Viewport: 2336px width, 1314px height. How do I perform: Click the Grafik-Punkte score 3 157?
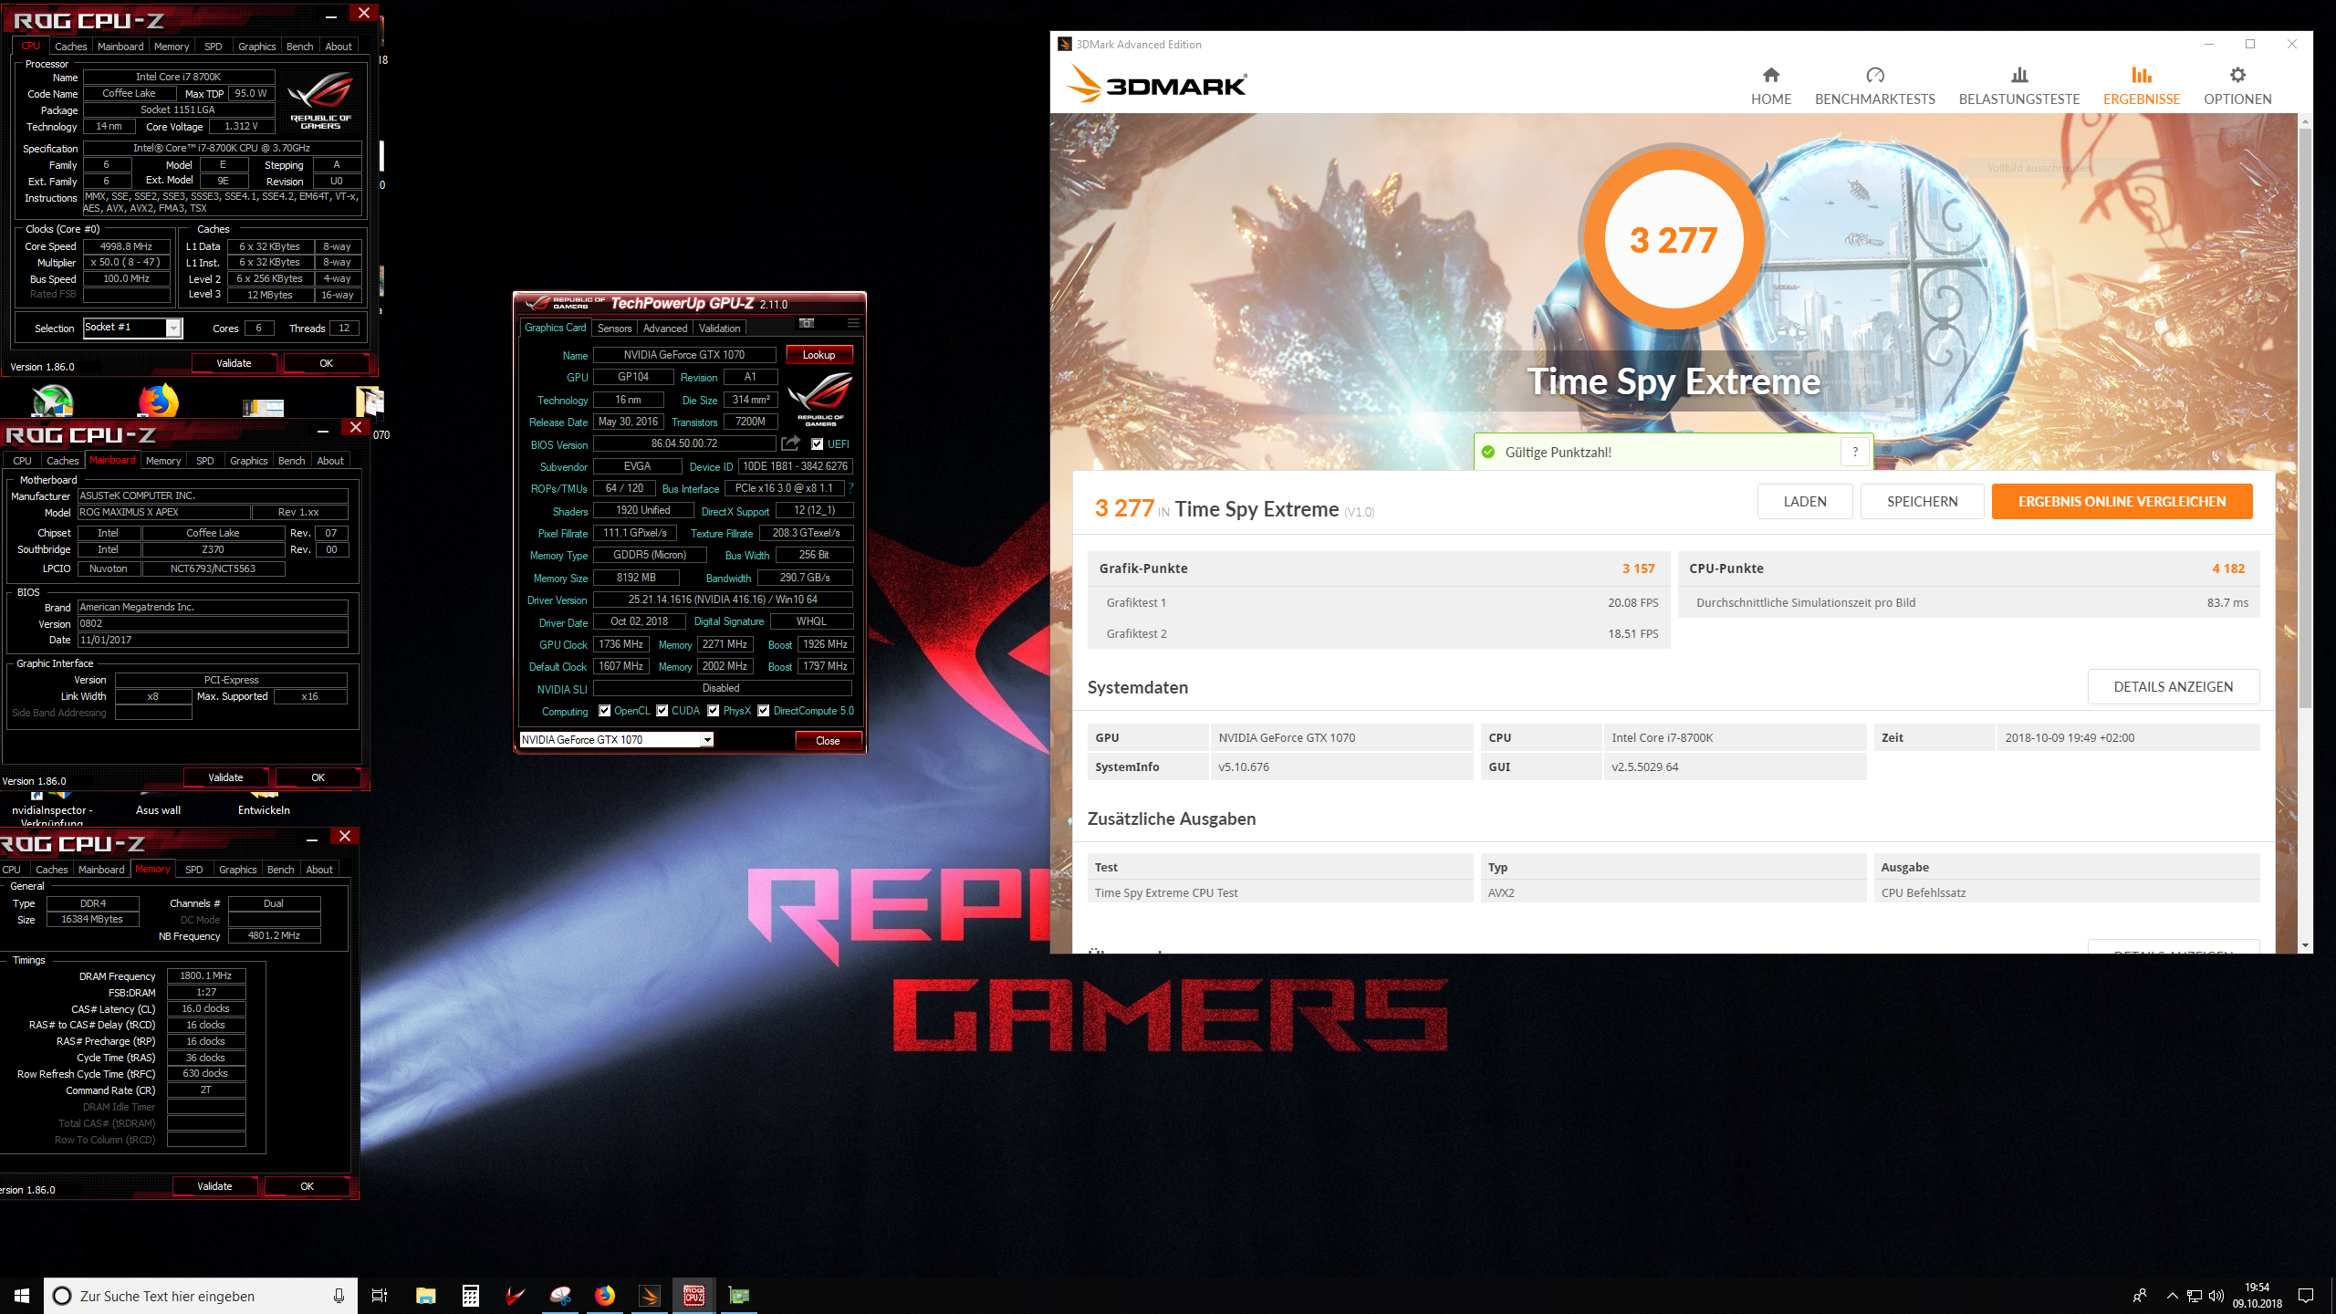tap(1638, 568)
